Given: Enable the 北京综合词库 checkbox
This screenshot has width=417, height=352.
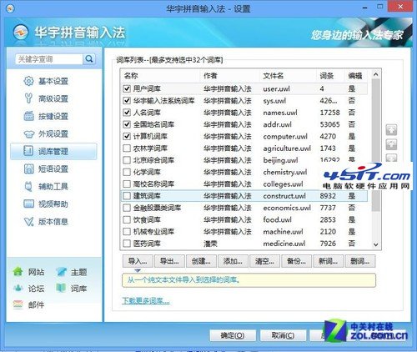Looking at the screenshot, I should 127,160.
